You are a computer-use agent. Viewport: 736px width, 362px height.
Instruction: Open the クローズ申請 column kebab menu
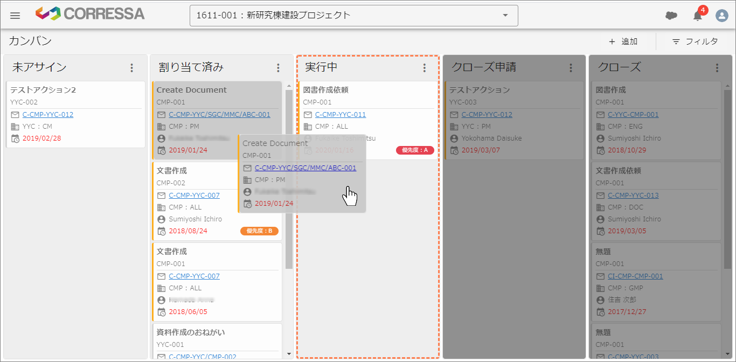(571, 67)
